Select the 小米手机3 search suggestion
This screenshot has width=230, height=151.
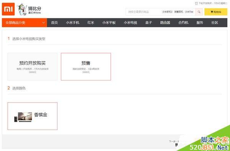[x=167, y=12]
